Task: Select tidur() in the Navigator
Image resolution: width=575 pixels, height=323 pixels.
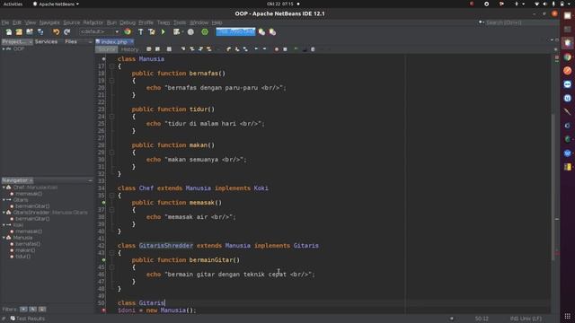Action: click(x=22, y=257)
